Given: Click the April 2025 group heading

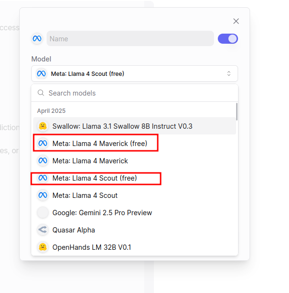Looking at the screenshot, I should coord(51,111).
